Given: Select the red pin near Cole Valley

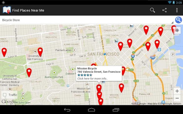Looking at the screenshot, I should pos(29,73).
